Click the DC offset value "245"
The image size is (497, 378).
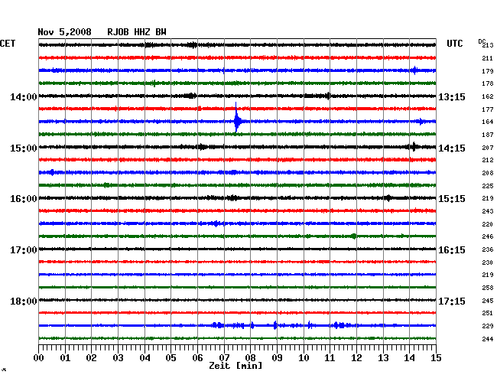(x=488, y=301)
